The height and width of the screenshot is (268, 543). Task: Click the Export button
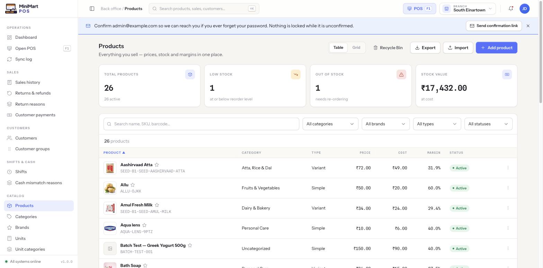click(x=425, y=48)
